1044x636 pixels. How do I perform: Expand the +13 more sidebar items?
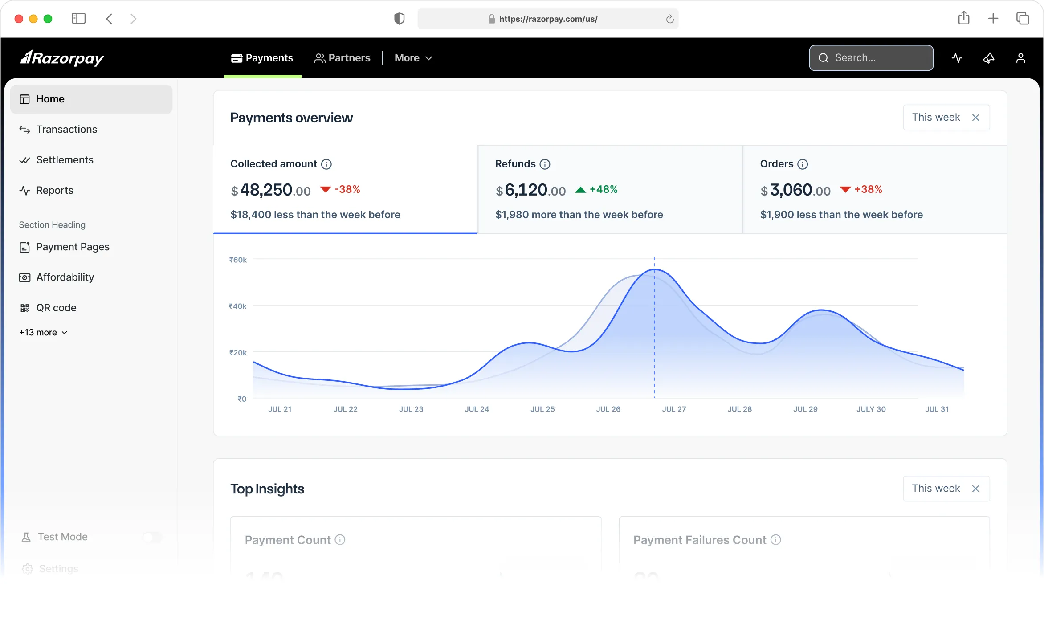click(x=43, y=333)
